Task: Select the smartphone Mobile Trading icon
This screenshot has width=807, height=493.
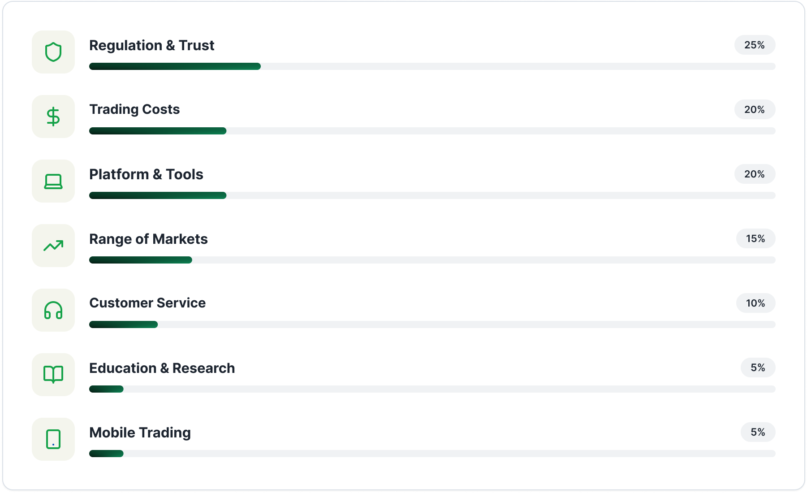Action: 53,439
